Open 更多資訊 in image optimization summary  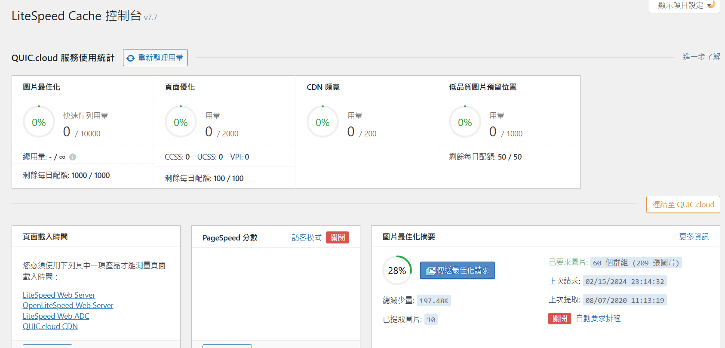(x=694, y=237)
